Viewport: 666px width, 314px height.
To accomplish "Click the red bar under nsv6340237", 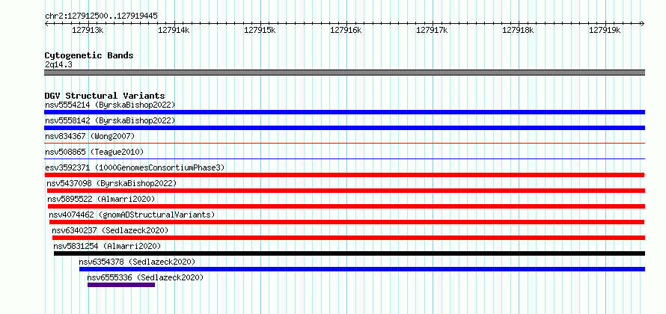I will click(x=349, y=238).
